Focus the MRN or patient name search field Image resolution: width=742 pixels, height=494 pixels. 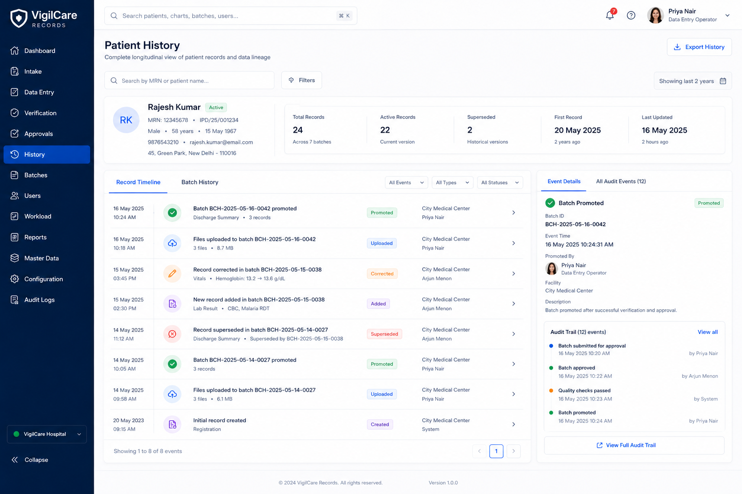[x=189, y=81]
